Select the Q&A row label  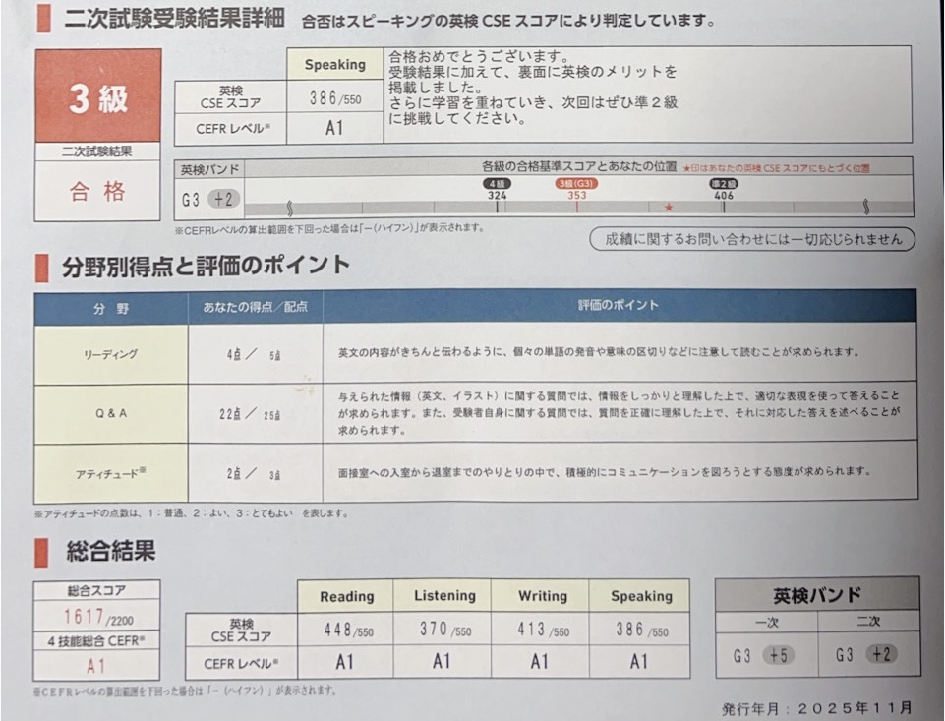(111, 413)
